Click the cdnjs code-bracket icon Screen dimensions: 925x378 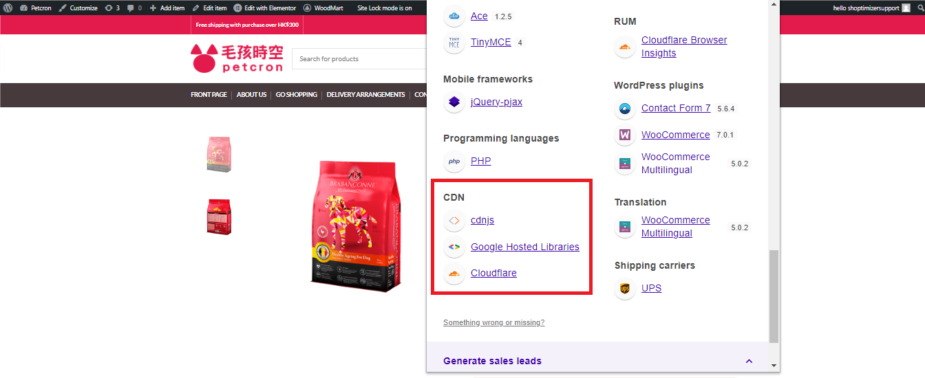pyautogui.click(x=454, y=221)
